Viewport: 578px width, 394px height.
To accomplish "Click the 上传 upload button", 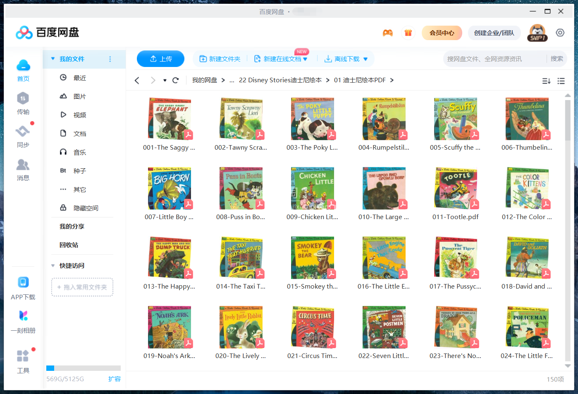I will coord(160,59).
